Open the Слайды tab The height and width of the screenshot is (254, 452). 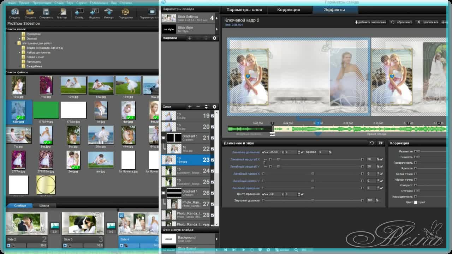click(20, 205)
